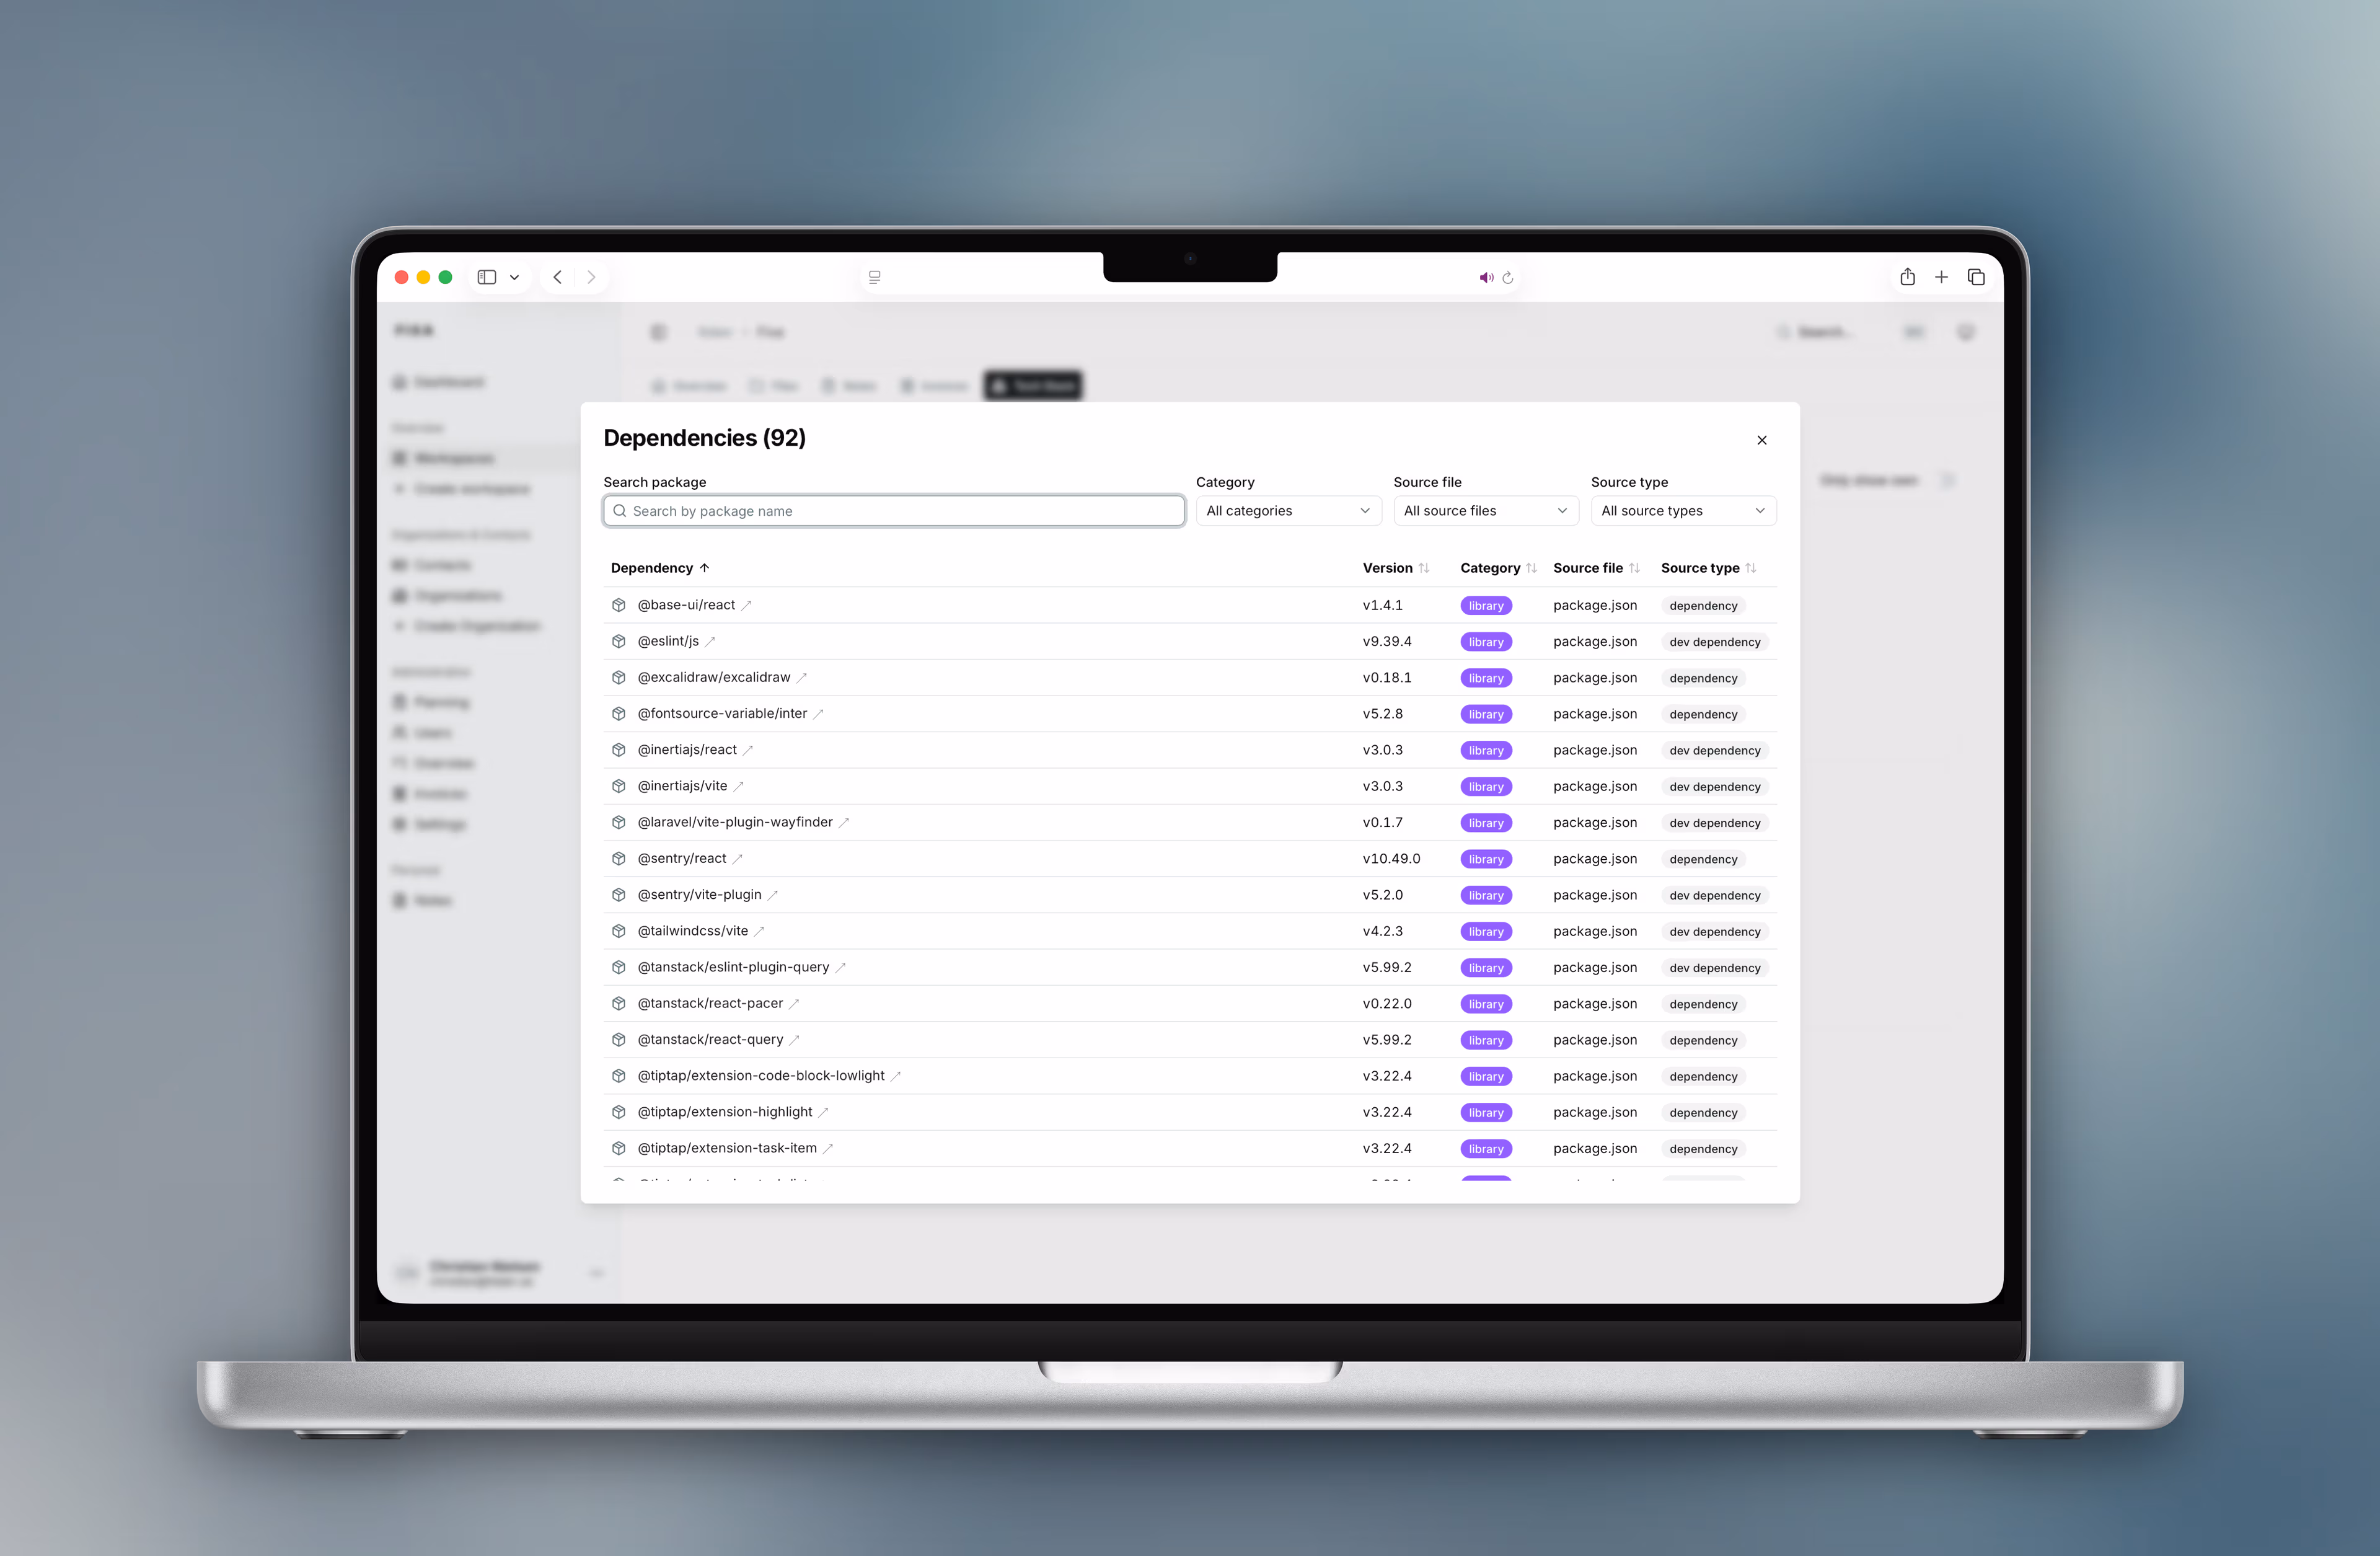2380x1556 pixels.
Task: Click the package icon beside @tailwindcss/vite
Action: coord(619,931)
